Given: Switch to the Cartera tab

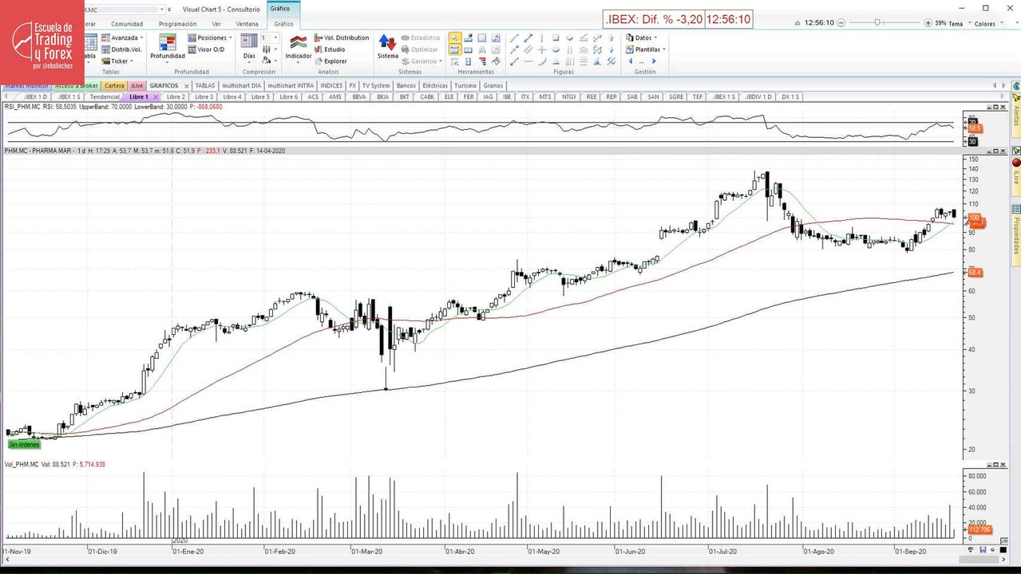Looking at the screenshot, I should tap(114, 85).
